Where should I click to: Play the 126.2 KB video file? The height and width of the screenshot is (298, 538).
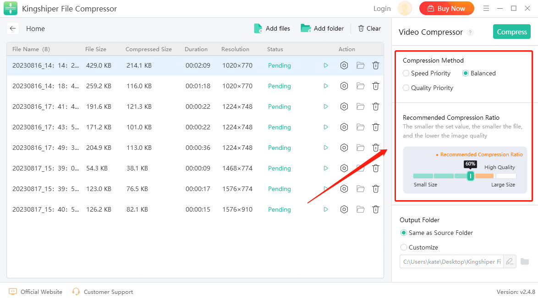click(x=326, y=209)
